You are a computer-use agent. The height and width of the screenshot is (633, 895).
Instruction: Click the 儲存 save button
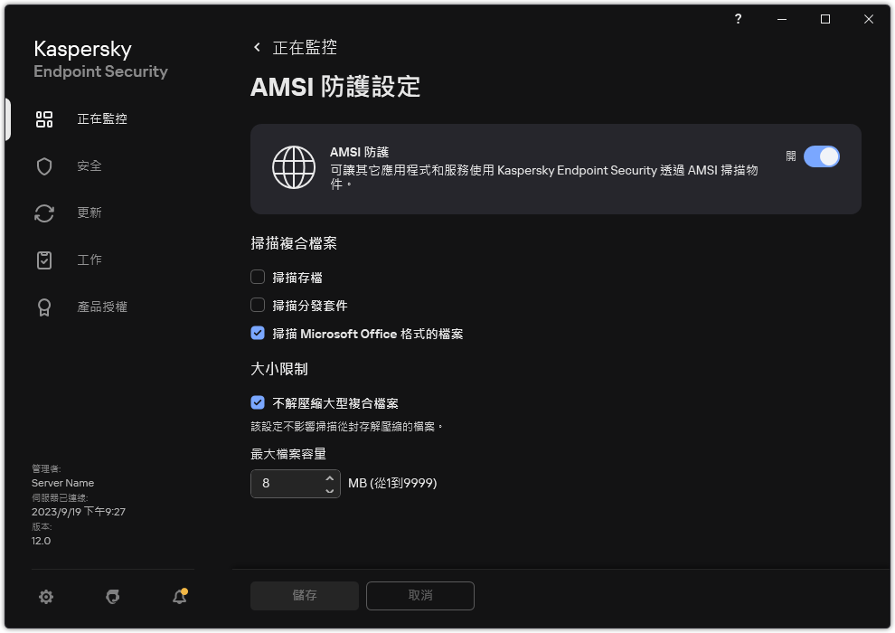pos(304,596)
